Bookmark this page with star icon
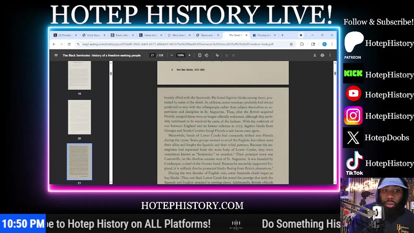This screenshot has height=233, width=414. click(x=291, y=44)
